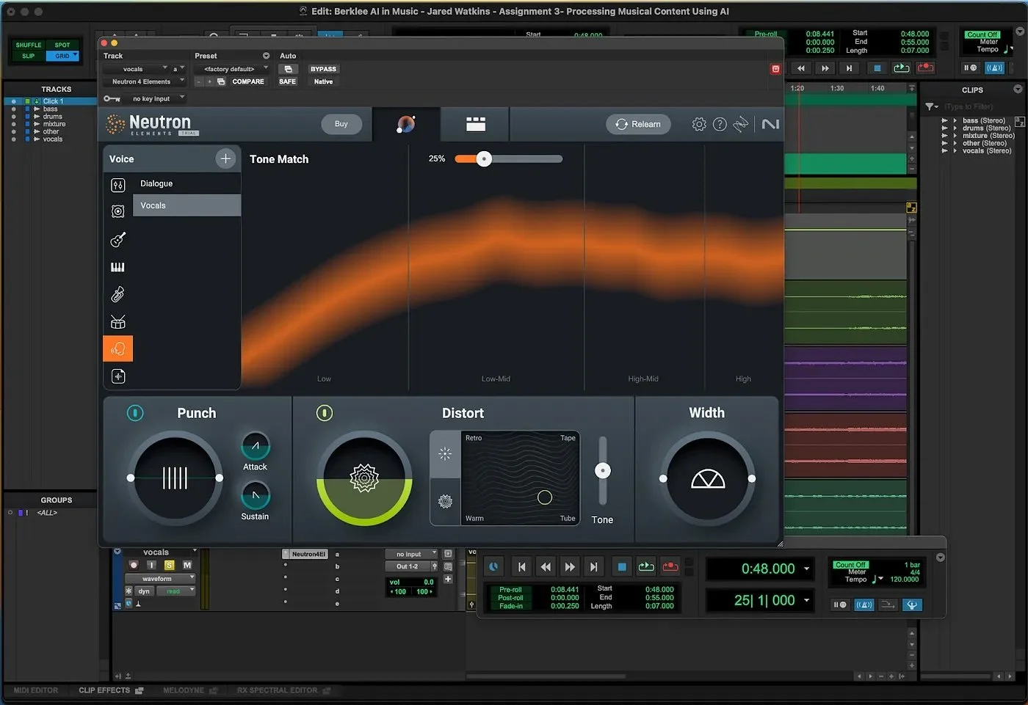This screenshot has height=705, width=1028.
Task: Select the mixture track in track list
Action: [54, 124]
